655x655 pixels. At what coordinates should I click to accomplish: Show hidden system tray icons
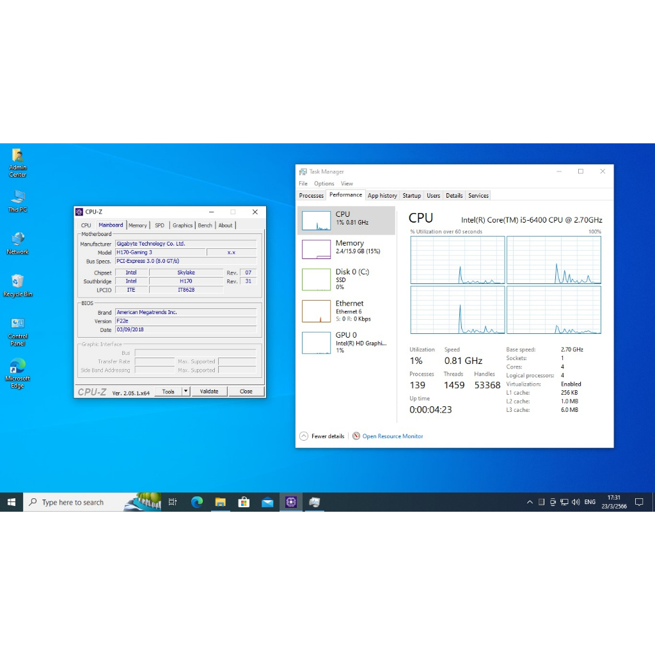[x=530, y=502]
